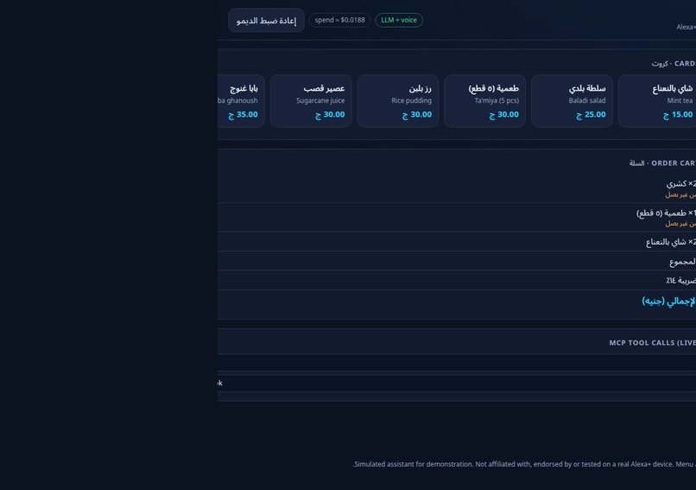
Task: Select the baba ghanoush menu card
Action: (x=241, y=101)
